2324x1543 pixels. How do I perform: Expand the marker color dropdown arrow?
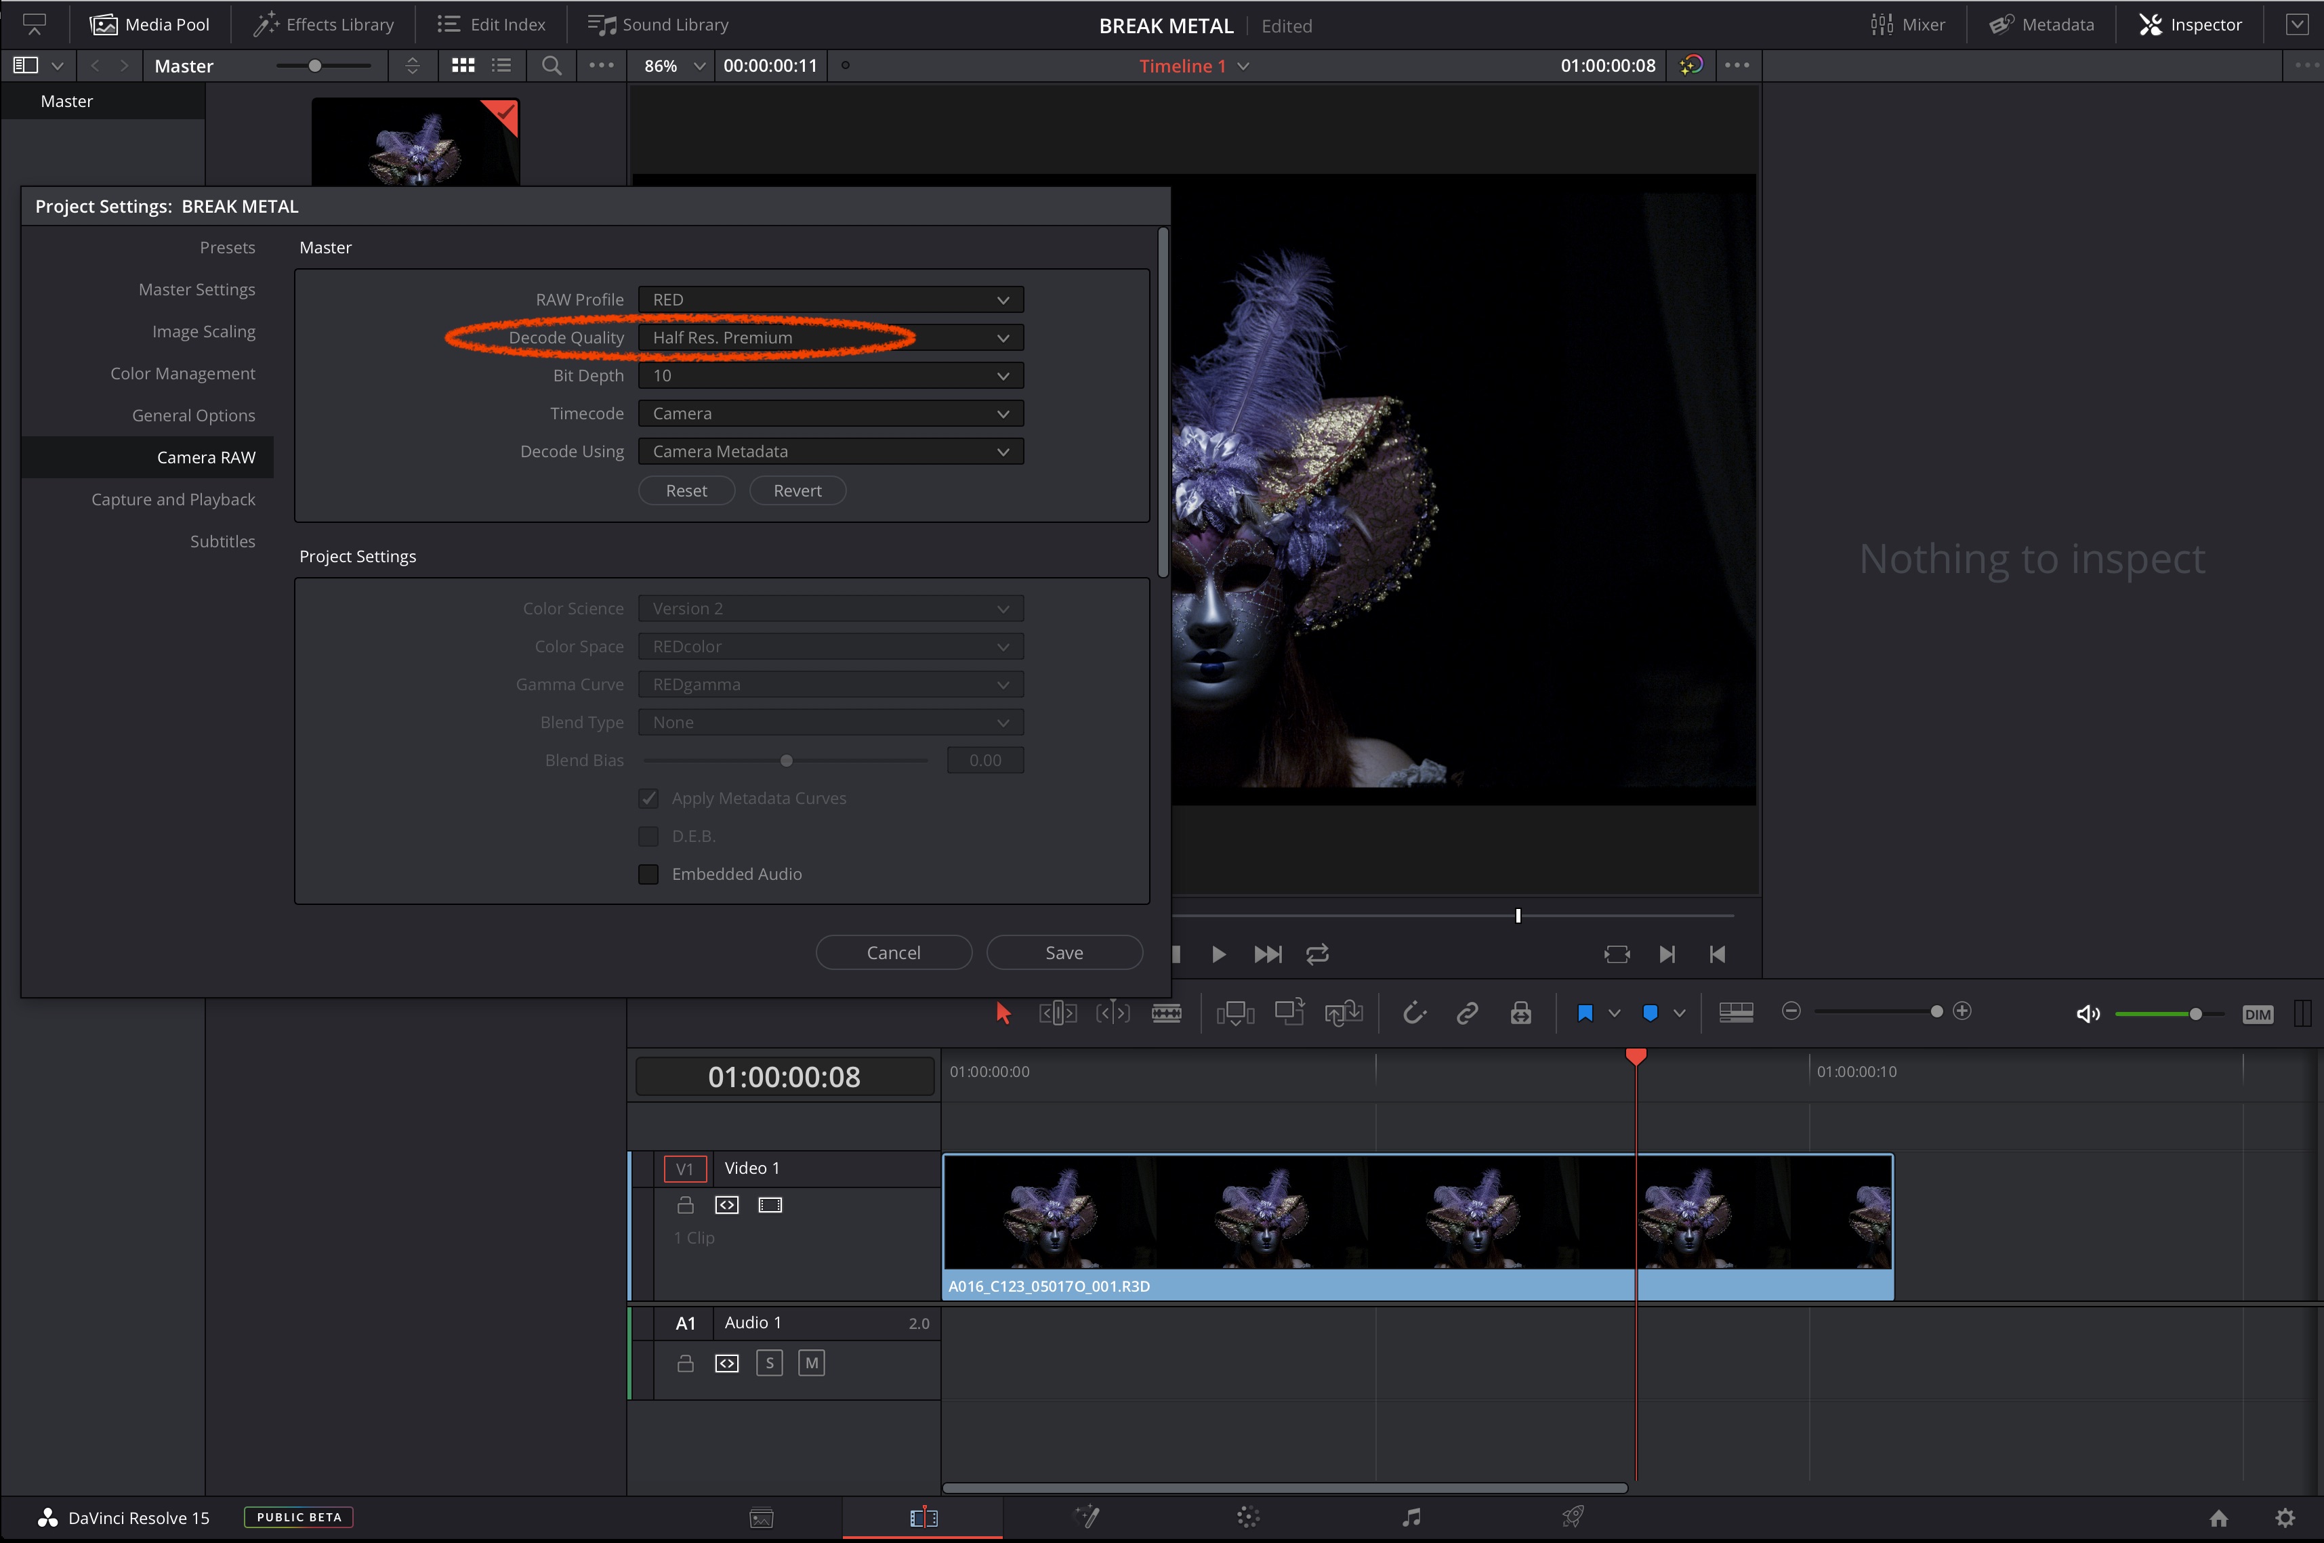click(x=1679, y=1013)
